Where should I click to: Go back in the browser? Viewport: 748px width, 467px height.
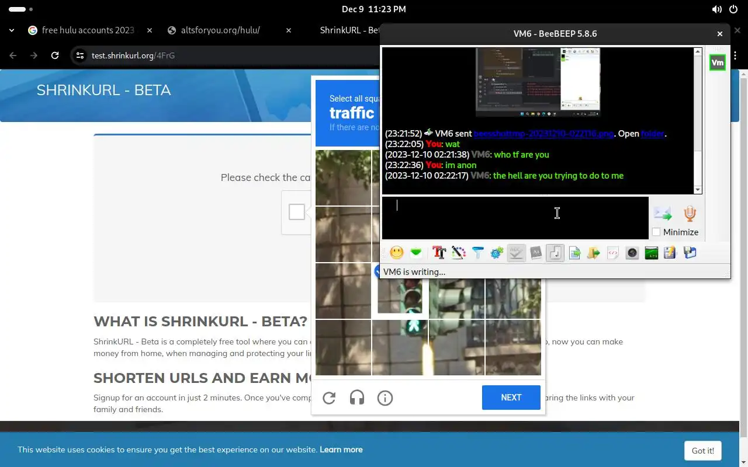click(x=13, y=55)
